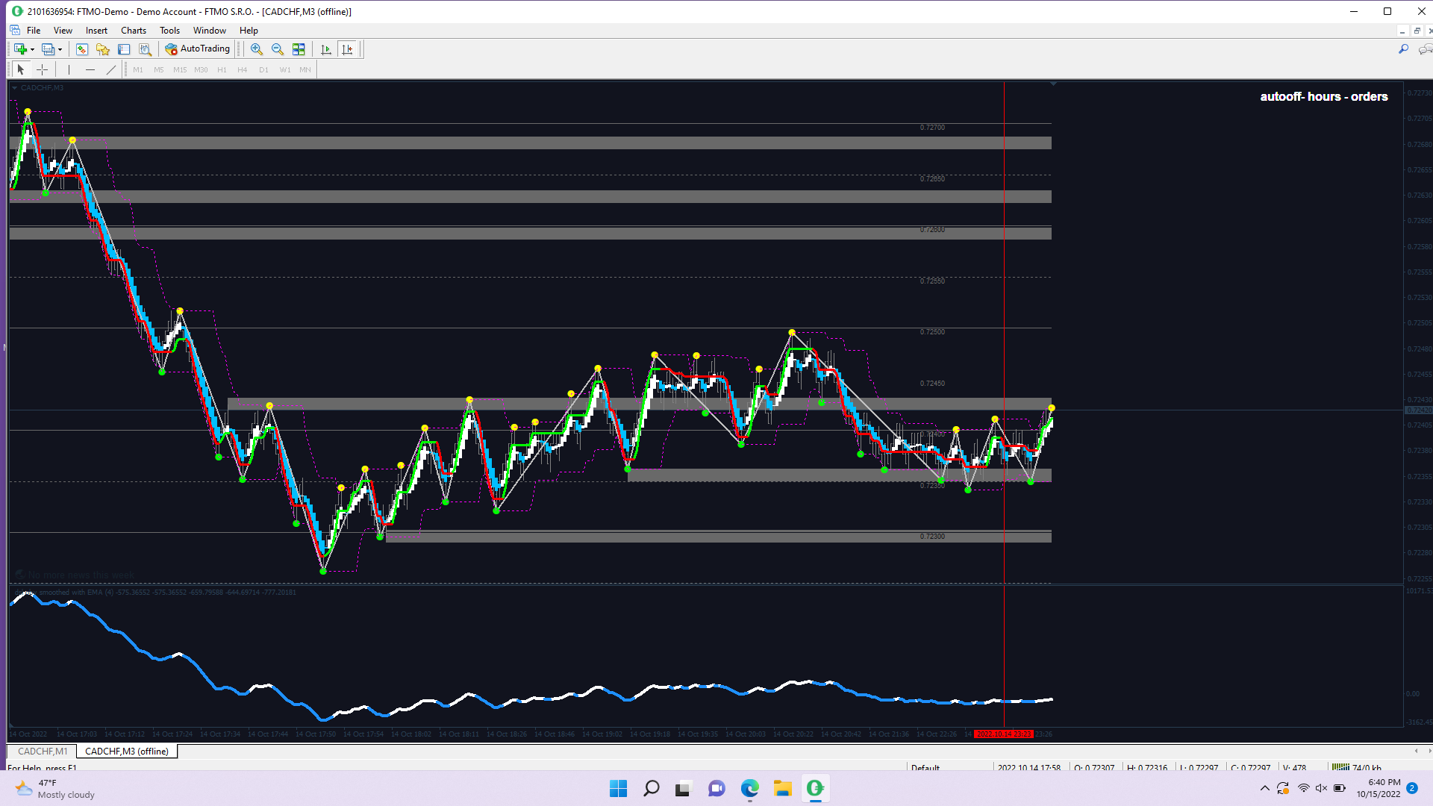Expand the CADCHF,M3 chart title triangle
This screenshot has height=806, width=1433.
point(14,88)
